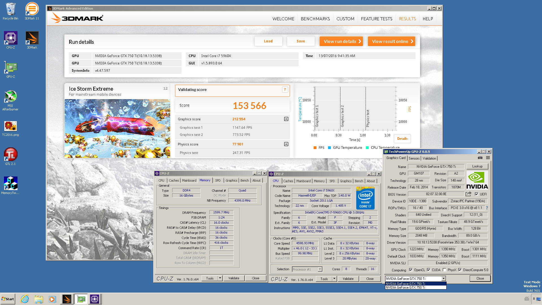Select the MSI Afterburner desktop icon
Screen dimensions: 542x305
tap(10, 100)
